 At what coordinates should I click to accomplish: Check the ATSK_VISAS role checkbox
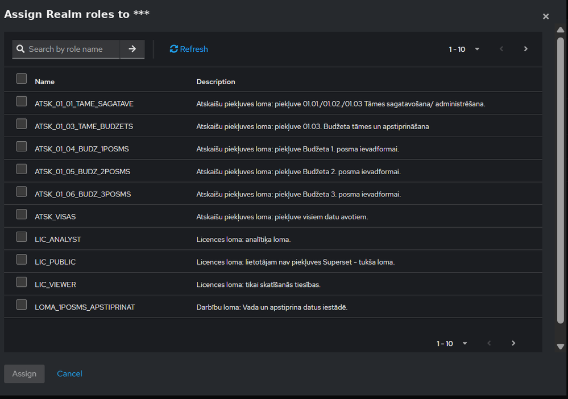[22, 214]
